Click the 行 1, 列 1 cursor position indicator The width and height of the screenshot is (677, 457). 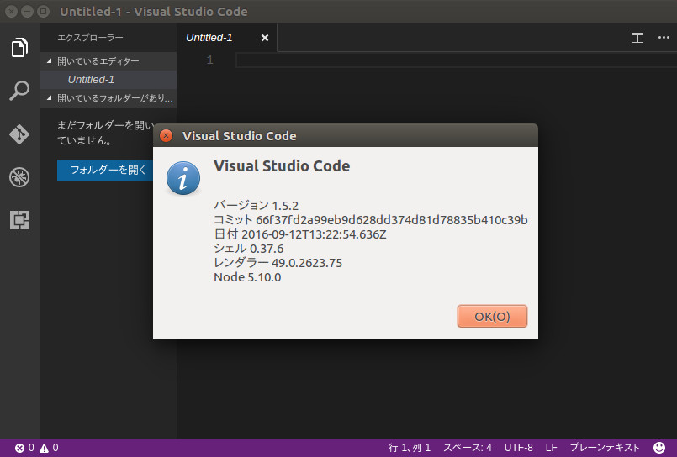[410, 448]
